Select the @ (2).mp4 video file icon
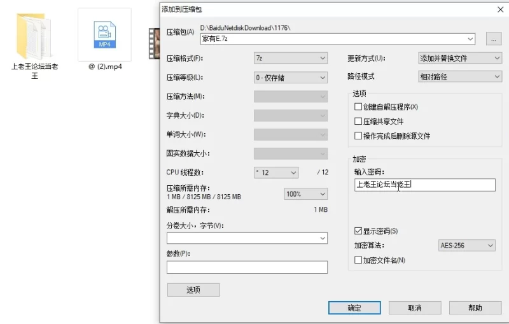This screenshot has width=509, height=324. (104, 35)
